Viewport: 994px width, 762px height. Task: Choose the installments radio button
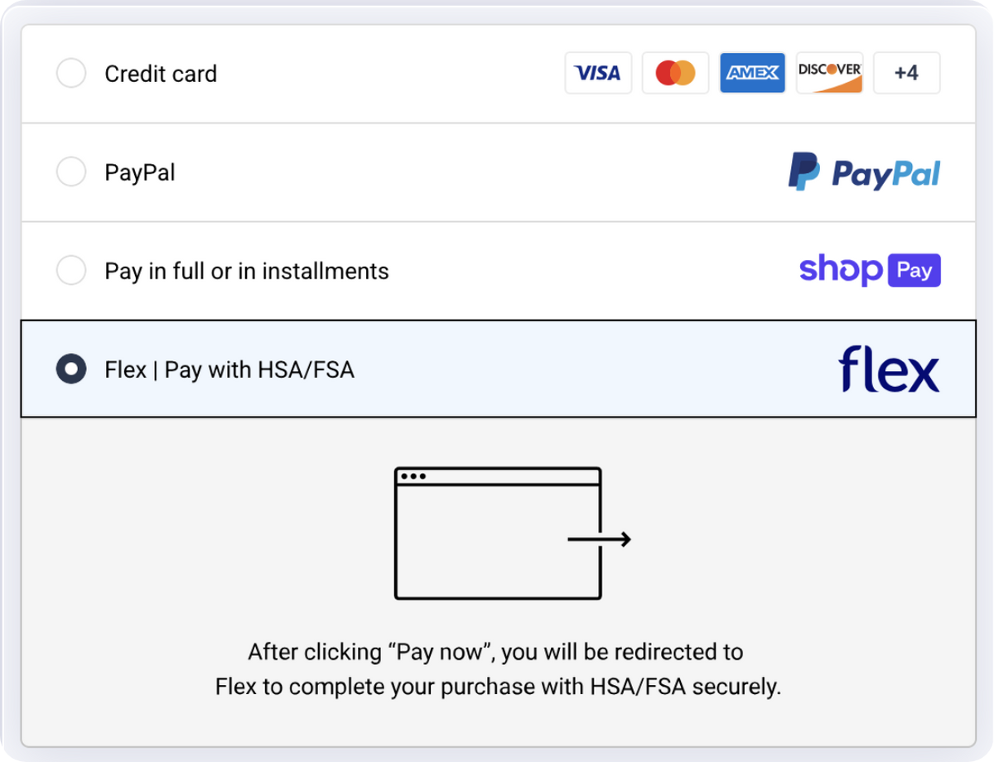[71, 270]
